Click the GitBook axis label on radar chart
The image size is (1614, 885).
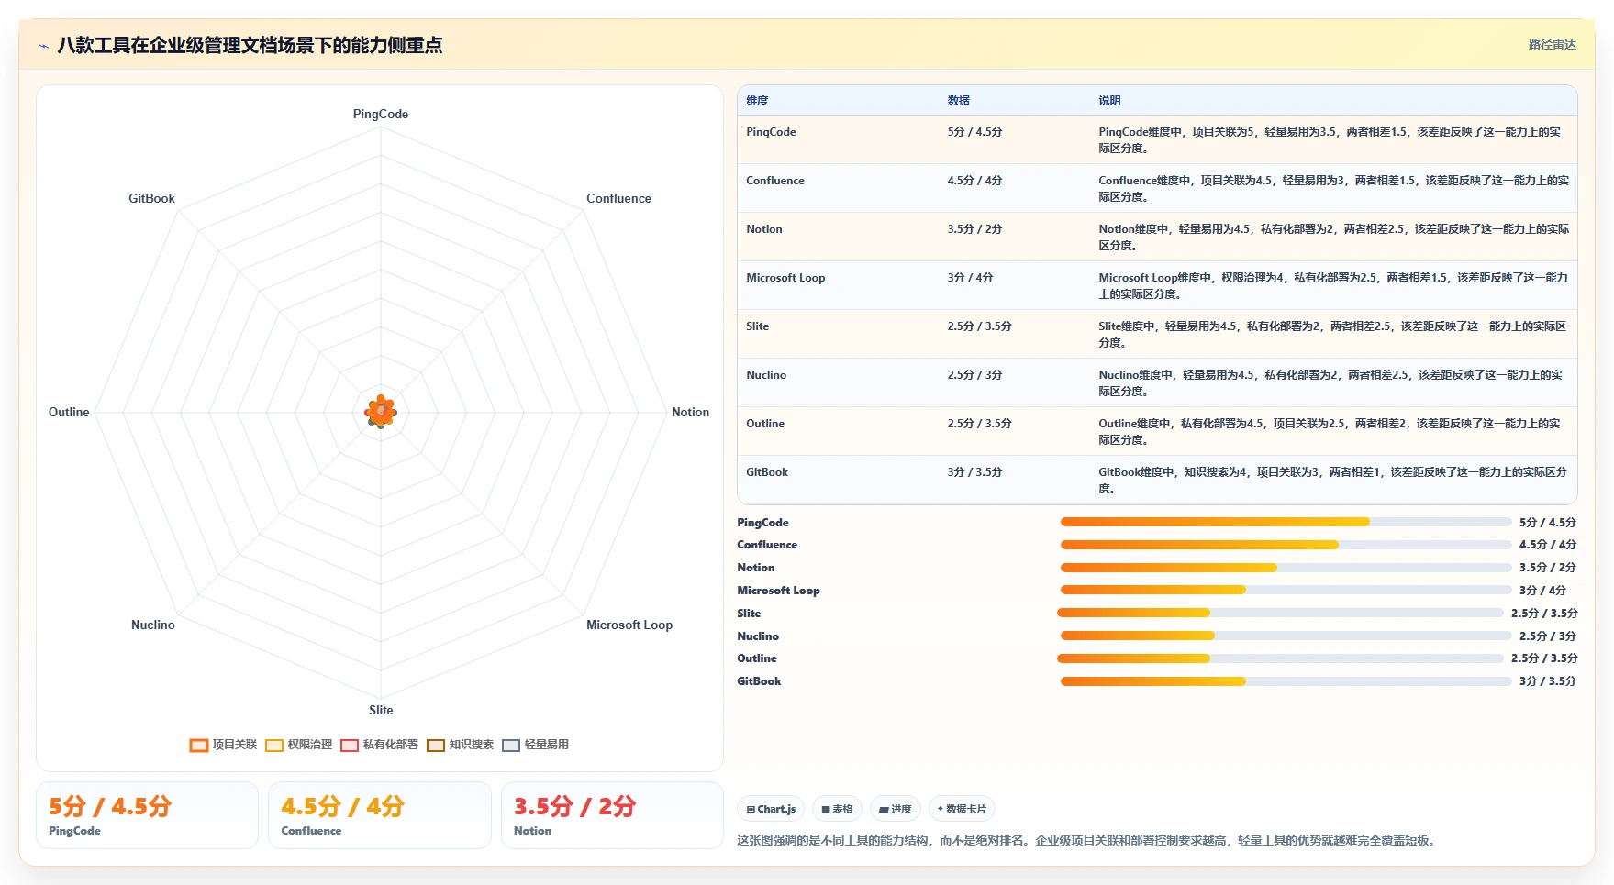point(151,199)
